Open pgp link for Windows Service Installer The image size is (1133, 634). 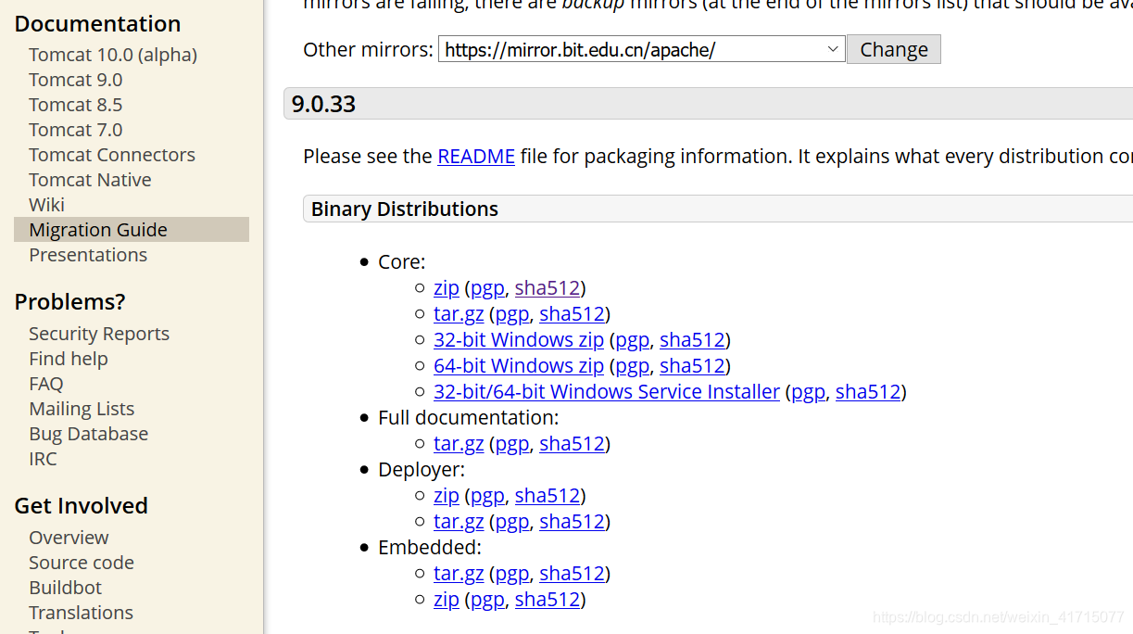[x=809, y=392]
